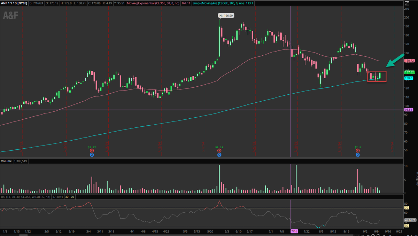The width and height of the screenshot is (418, 236).
Task: Click the earnings phone icon under $2.97
Action: point(92,151)
